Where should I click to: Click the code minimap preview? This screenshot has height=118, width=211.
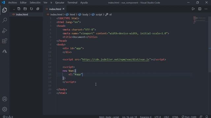pyautogui.click(x=199, y=20)
